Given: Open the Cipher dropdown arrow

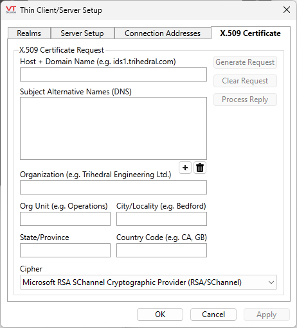Looking at the screenshot, I should click(271, 282).
